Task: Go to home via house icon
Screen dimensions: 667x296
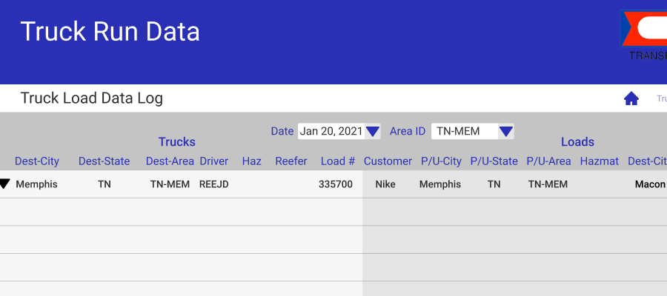Action: point(631,98)
